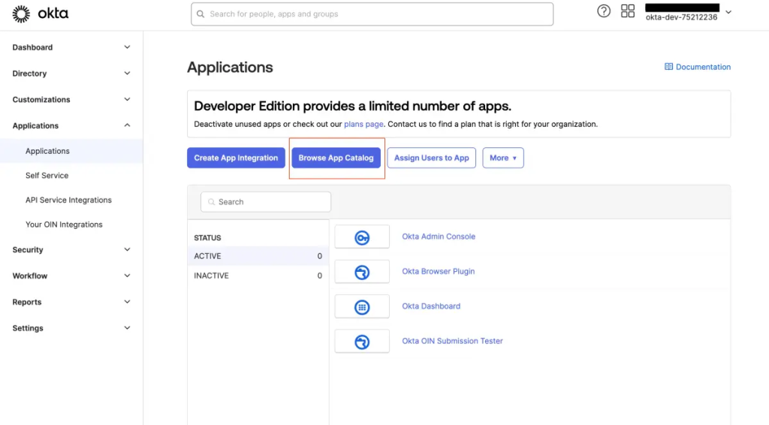Image resolution: width=769 pixels, height=425 pixels.
Task: Open the help question mark icon
Action: click(604, 11)
